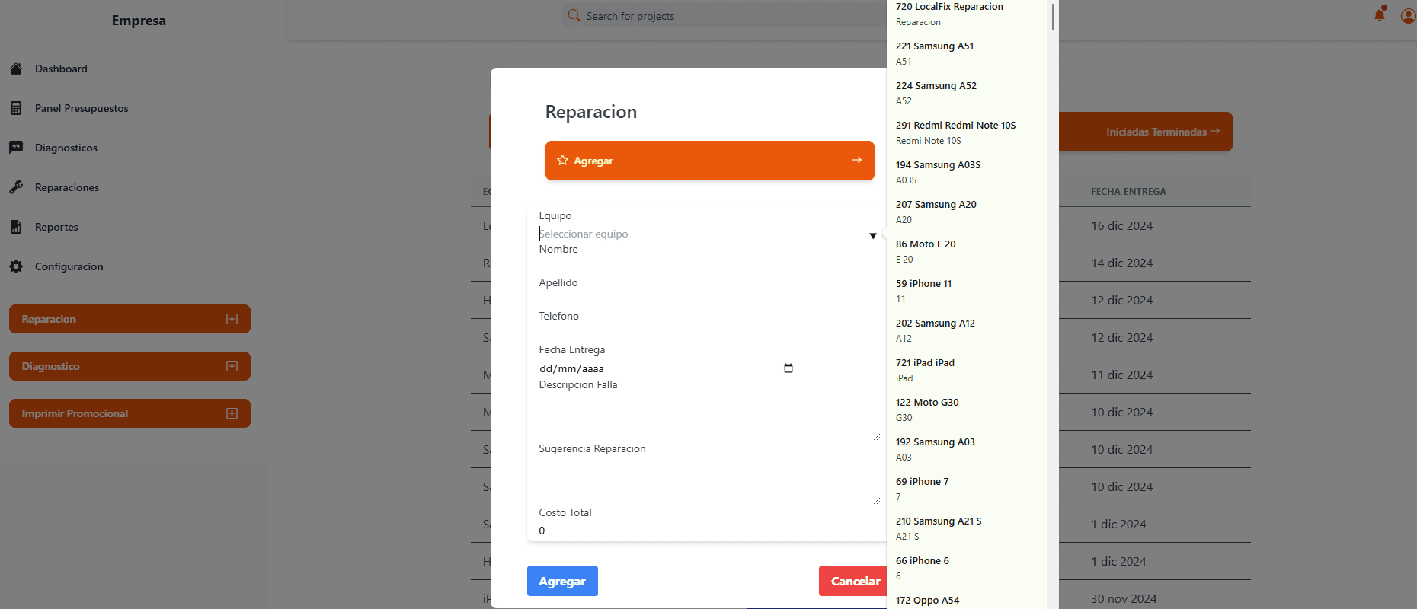Open notifications bell icon
Image resolution: width=1417 pixels, height=609 pixels.
1380,15
